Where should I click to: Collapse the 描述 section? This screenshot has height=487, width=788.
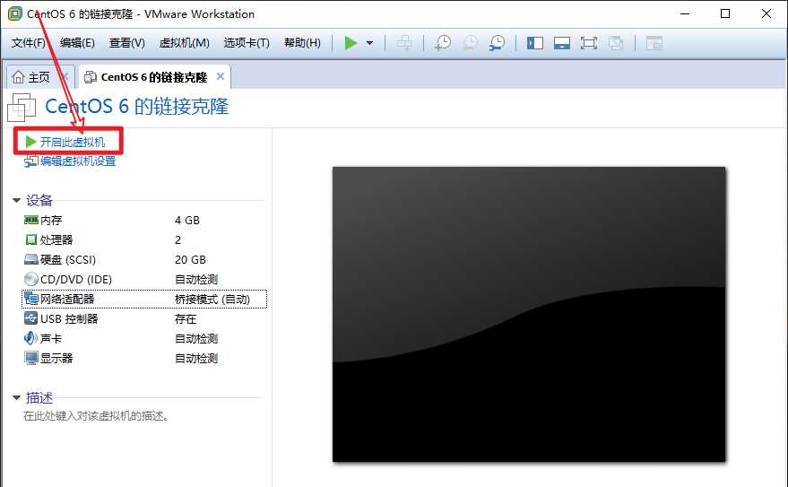point(16,398)
